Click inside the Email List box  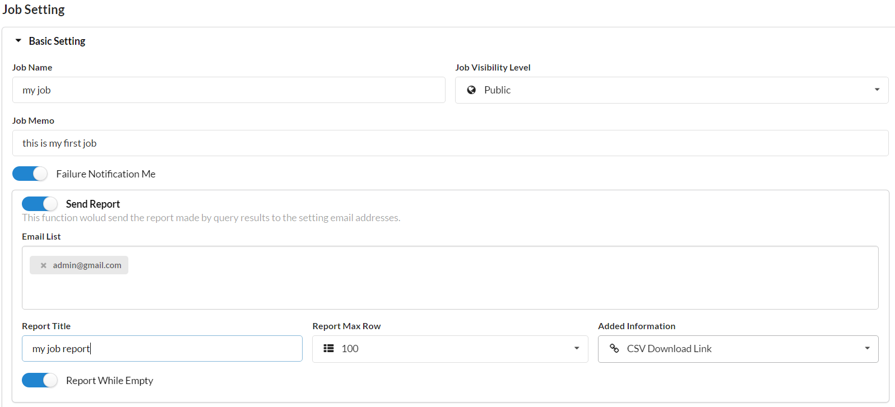point(450,278)
